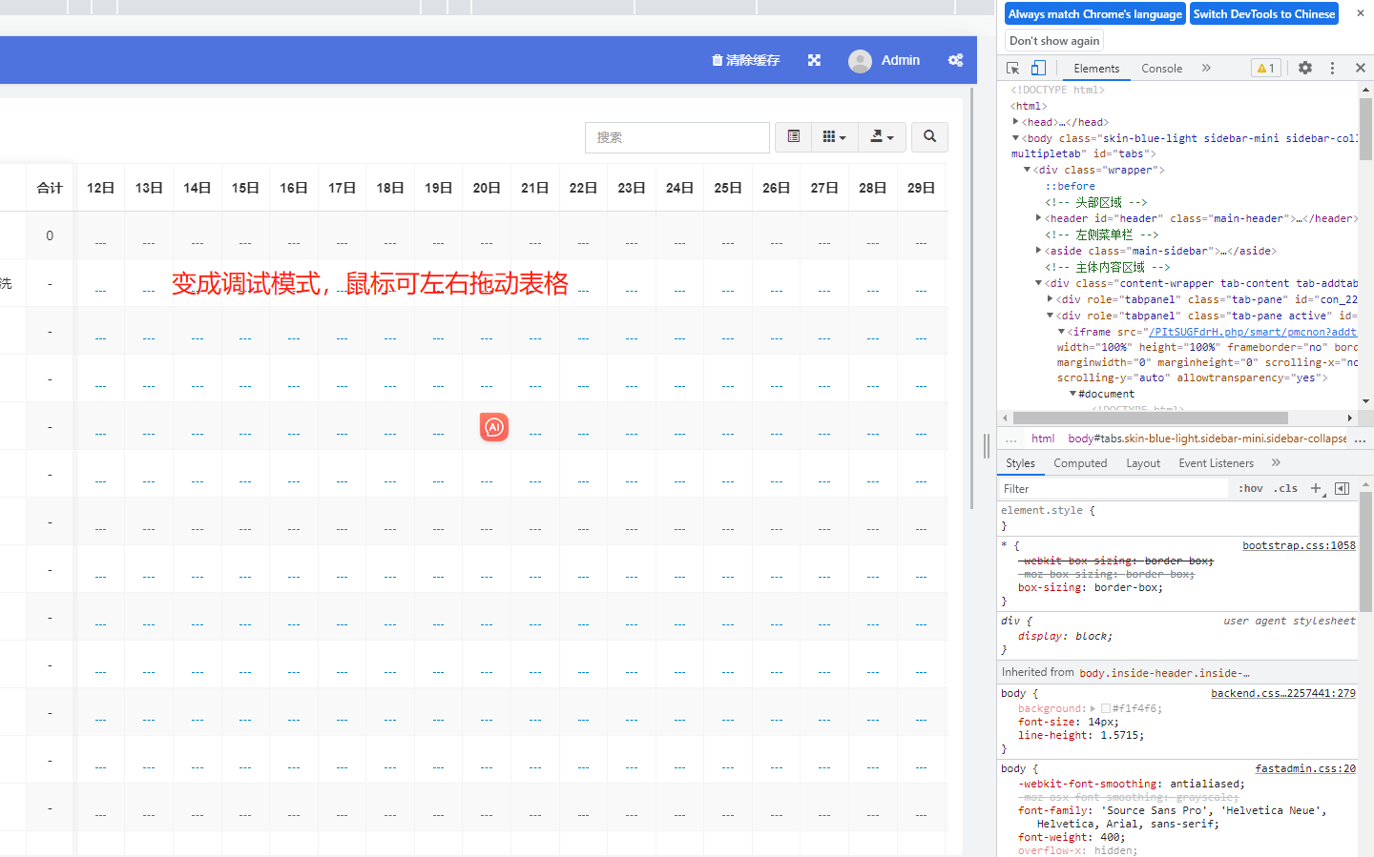Expand the header main-header node
This screenshot has width=1374, height=857.
tap(1039, 218)
